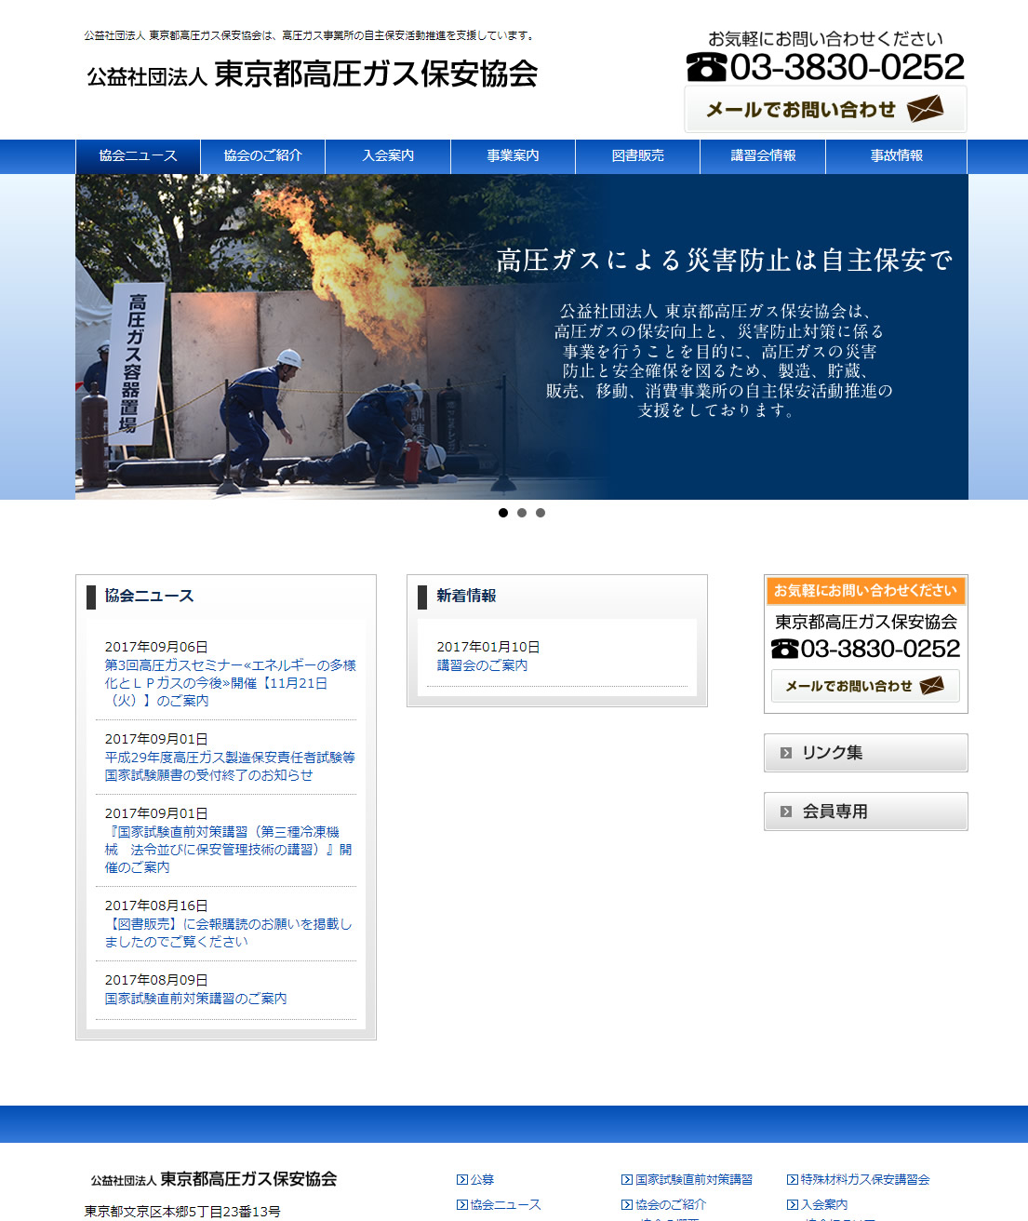Image resolution: width=1028 pixels, height=1221 pixels.
Task: Switch to the second carousel slide
Action: click(522, 513)
